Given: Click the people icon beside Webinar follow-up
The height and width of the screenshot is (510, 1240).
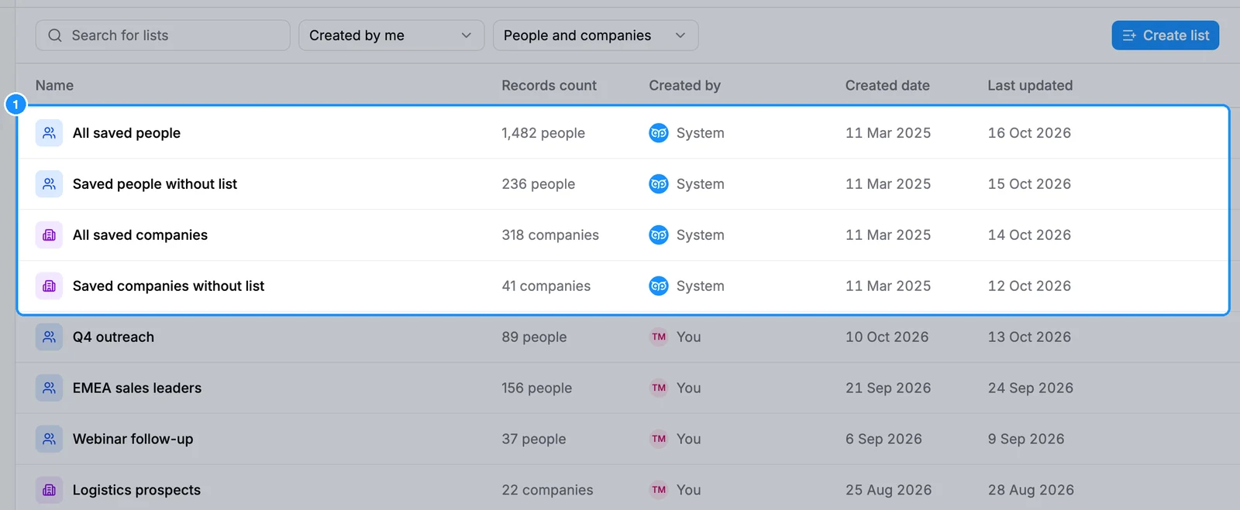Looking at the screenshot, I should (x=49, y=440).
